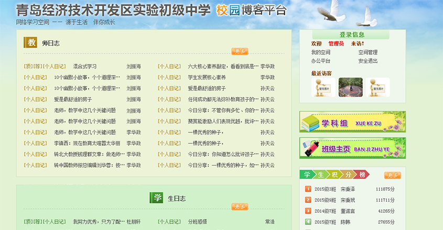Click author 常浩 beside 分班感悟
Screen dimensions: 443x230
coord(270,222)
